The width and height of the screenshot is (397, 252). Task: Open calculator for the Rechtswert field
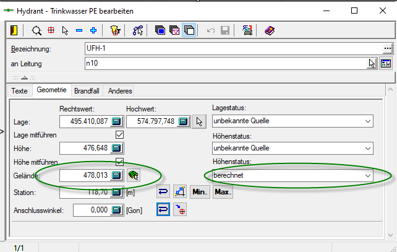tap(117, 121)
